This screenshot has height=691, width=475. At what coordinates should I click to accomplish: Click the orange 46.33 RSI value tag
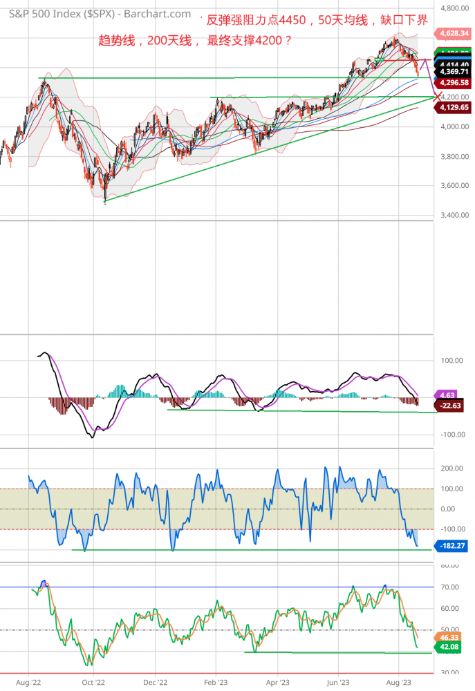(x=447, y=638)
